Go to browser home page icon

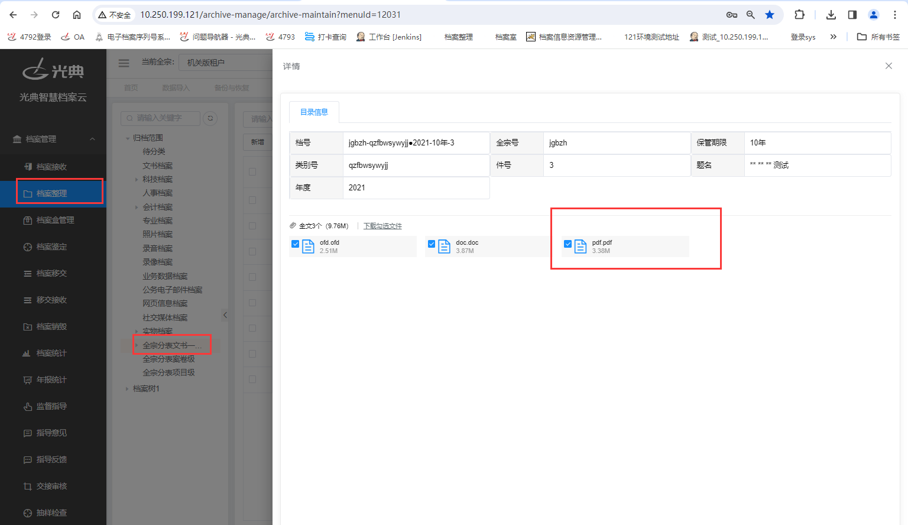(x=77, y=15)
